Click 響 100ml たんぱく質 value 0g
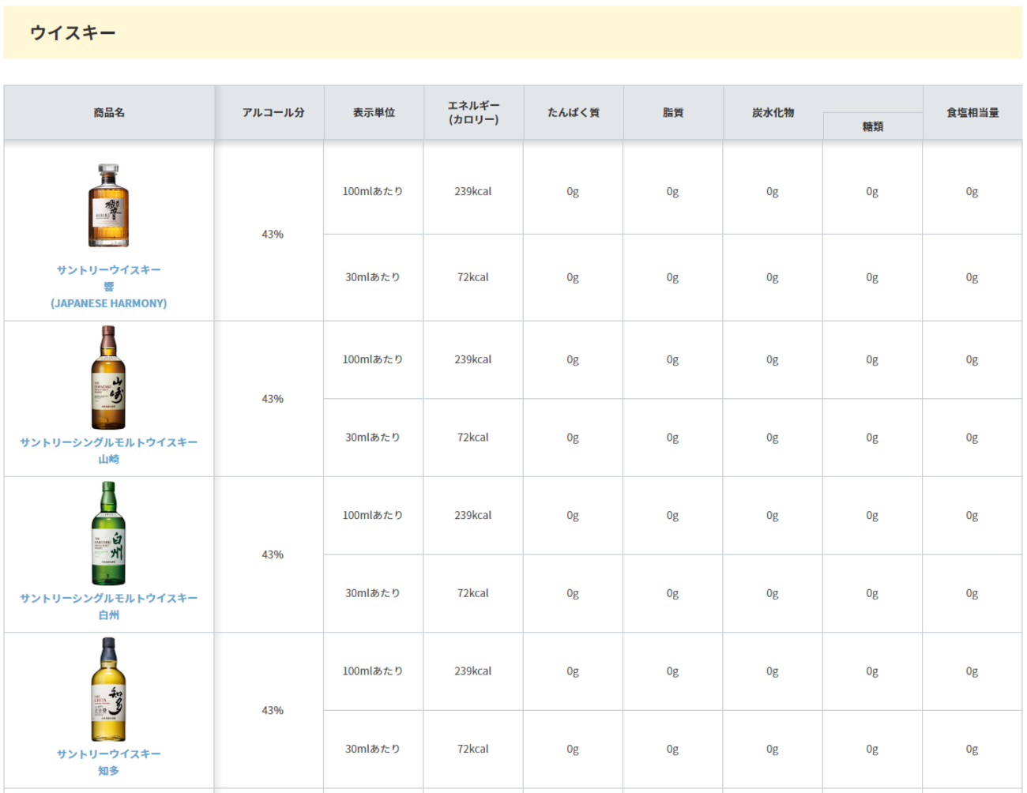1027x793 pixels. coord(573,192)
